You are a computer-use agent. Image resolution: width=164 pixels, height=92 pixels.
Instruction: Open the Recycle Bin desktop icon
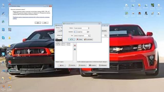[x=3, y=6]
